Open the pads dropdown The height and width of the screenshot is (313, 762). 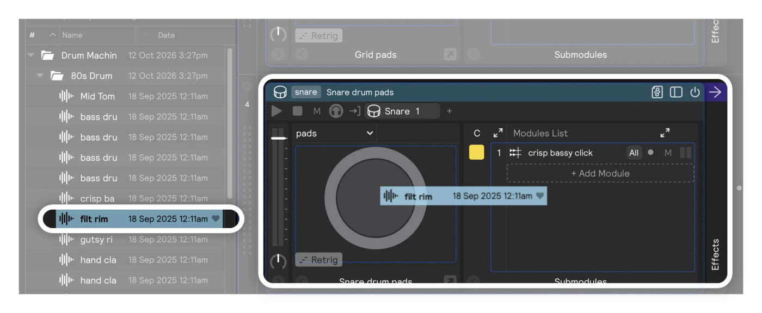point(335,133)
